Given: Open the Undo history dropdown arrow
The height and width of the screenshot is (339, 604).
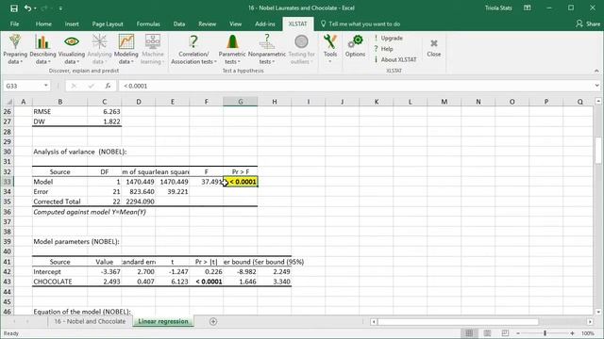Looking at the screenshot, I should [35, 8].
